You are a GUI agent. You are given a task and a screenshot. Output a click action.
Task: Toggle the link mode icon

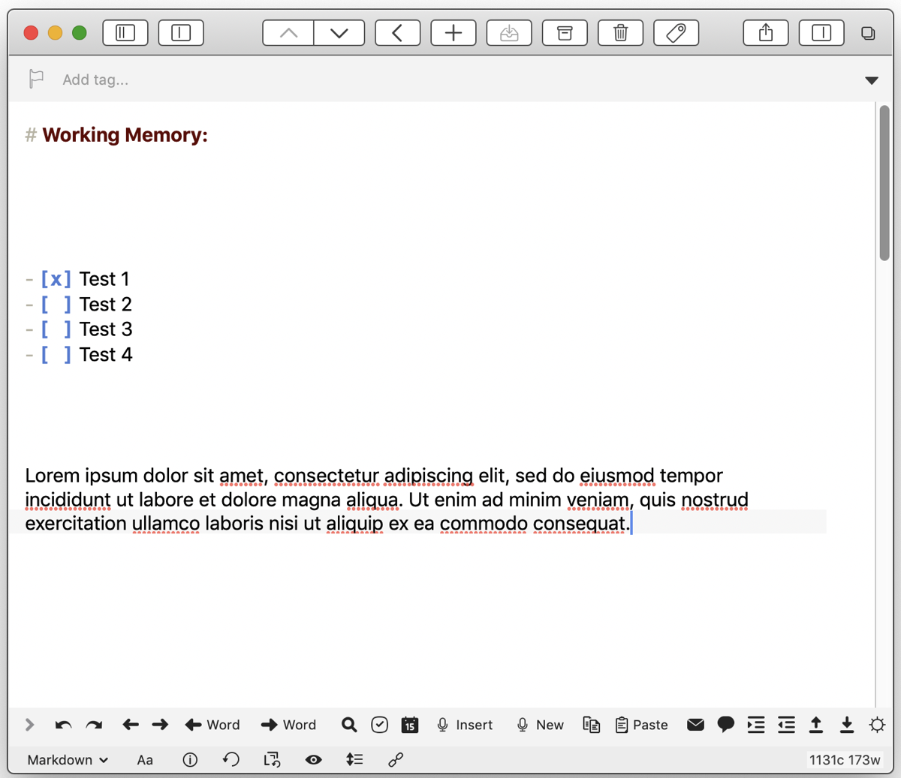tap(396, 760)
